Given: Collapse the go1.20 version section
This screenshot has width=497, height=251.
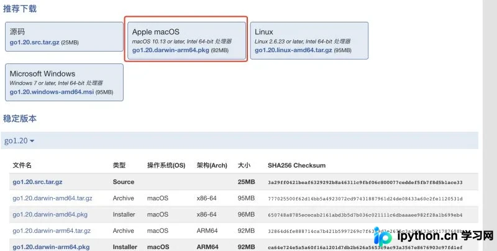Looking at the screenshot, I should (x=19, y=140).
